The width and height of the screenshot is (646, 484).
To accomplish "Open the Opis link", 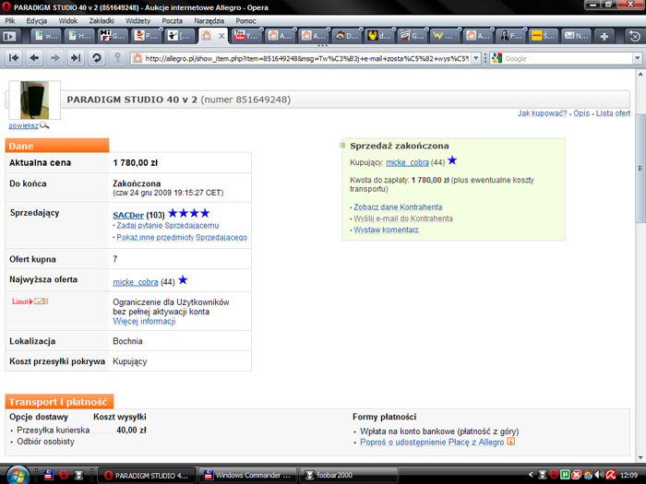I will coord(581,113).
